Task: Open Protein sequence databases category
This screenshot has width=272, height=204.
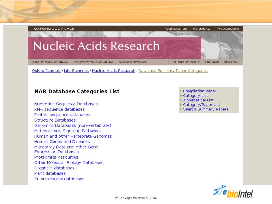Action: click(62, 115)
